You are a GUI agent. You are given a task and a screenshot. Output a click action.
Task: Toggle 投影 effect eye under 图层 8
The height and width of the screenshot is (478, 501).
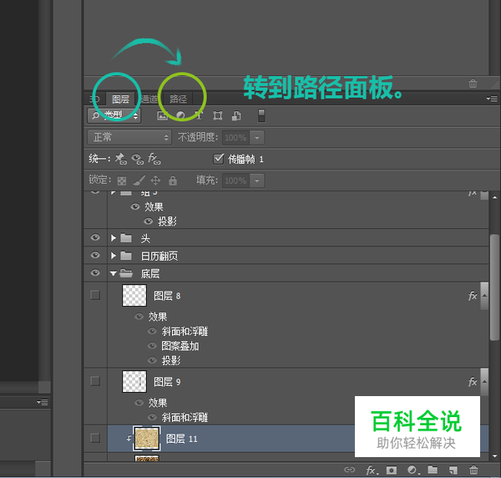(152, 360)
